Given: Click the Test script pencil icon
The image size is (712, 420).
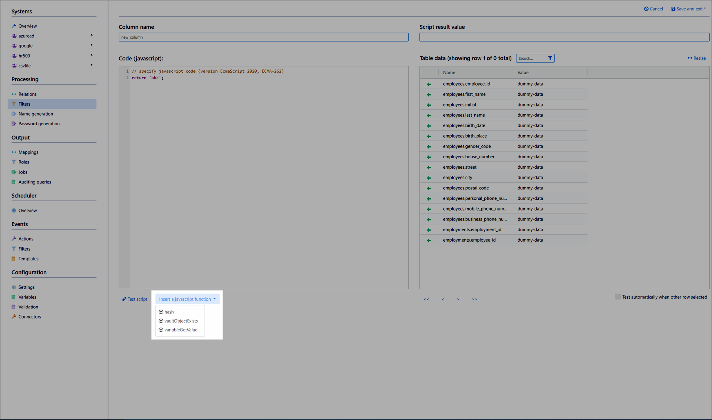Looking at the screenshot, I should click(124, 299).
